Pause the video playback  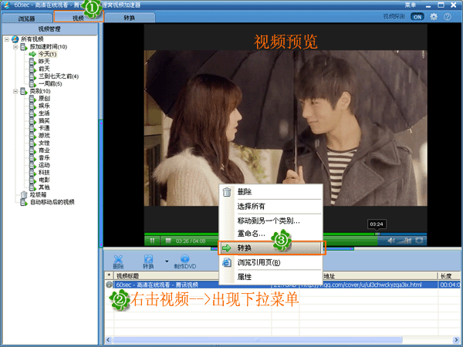click(152, 241)
